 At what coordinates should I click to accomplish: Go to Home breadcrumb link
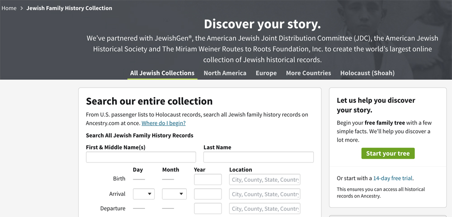click(x=9, y=8)
